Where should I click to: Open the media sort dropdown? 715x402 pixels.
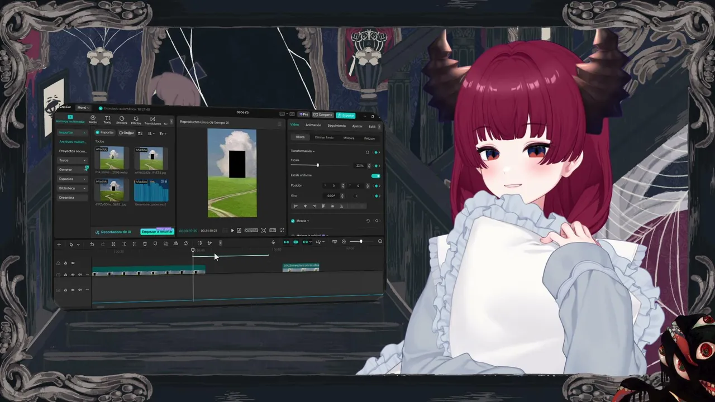click(x=151, y=133)
